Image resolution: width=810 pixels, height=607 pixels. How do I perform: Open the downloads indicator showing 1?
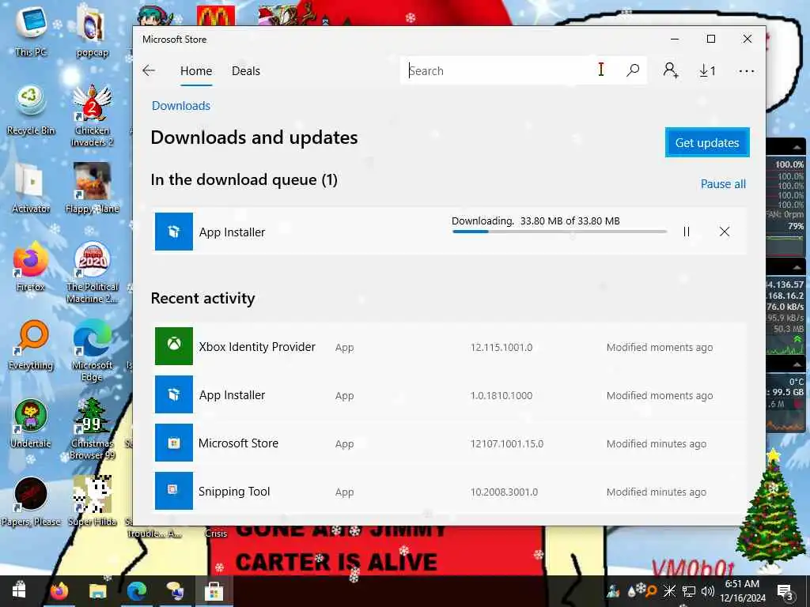707,70
